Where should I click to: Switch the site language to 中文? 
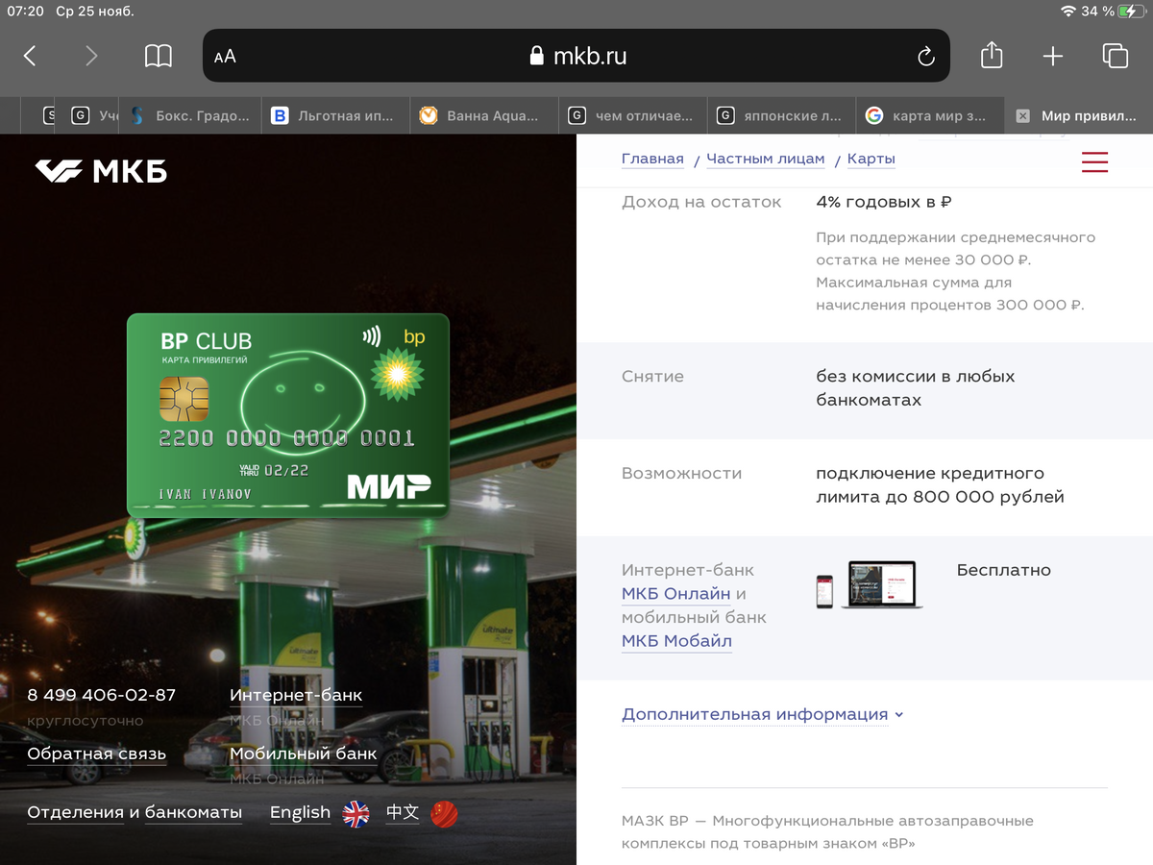[403, 813]
